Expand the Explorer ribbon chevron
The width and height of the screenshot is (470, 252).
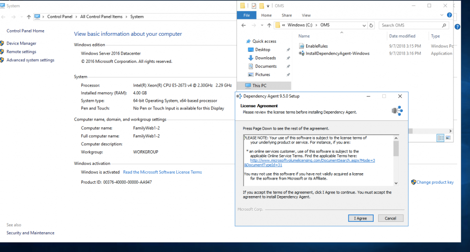point(442,15)
